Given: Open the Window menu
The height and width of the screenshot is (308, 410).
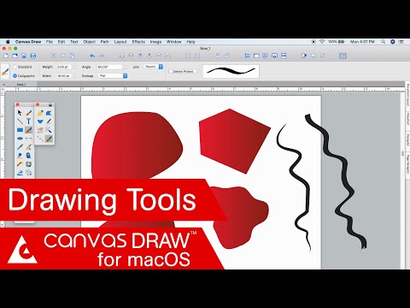Looking at the screenshot, I should (174, 42).
